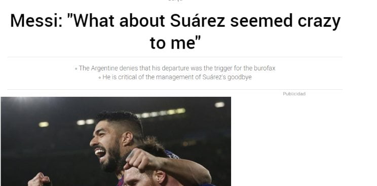The height and width of the screenshot is (186, 377).
Task: Click the clenched fist at photo's lower left
Action: click(x=40, y=180)
